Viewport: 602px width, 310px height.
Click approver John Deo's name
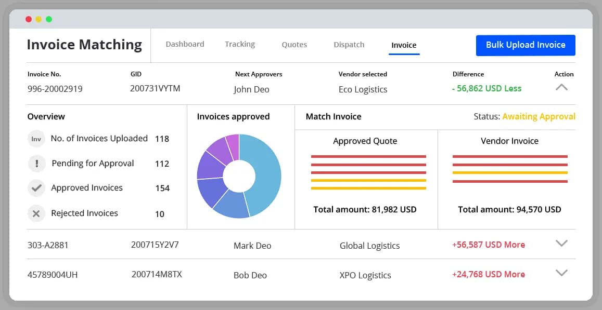(251, 89)
